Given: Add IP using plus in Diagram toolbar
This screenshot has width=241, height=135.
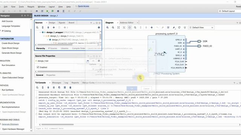Looking at the screenshot, I should (152, 27).
